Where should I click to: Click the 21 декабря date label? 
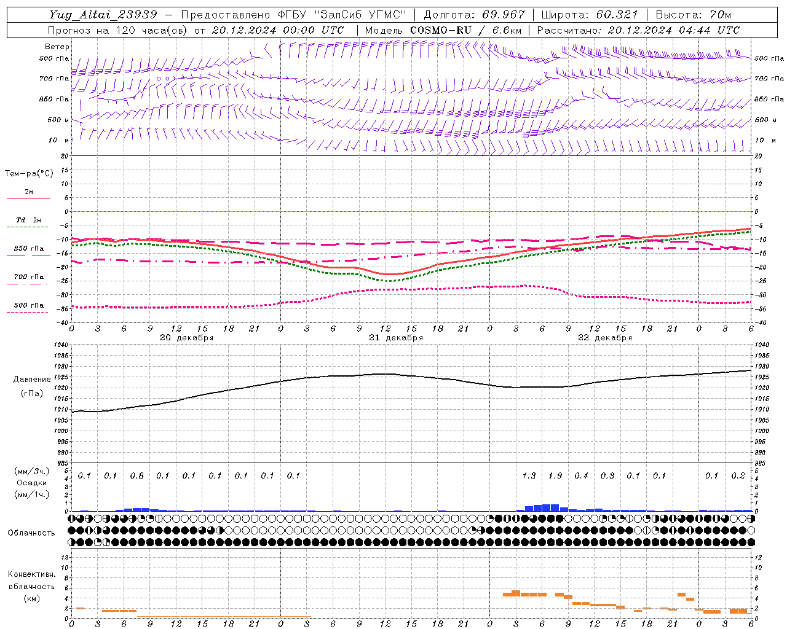pyautogui.click(x=396, y=338)
